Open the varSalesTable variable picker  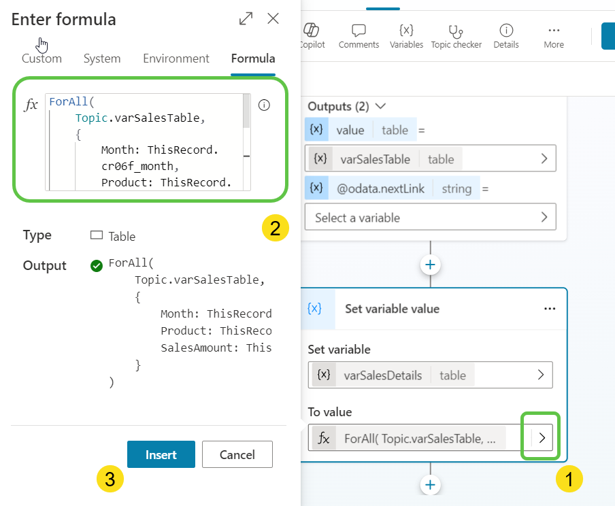(544, 159)
